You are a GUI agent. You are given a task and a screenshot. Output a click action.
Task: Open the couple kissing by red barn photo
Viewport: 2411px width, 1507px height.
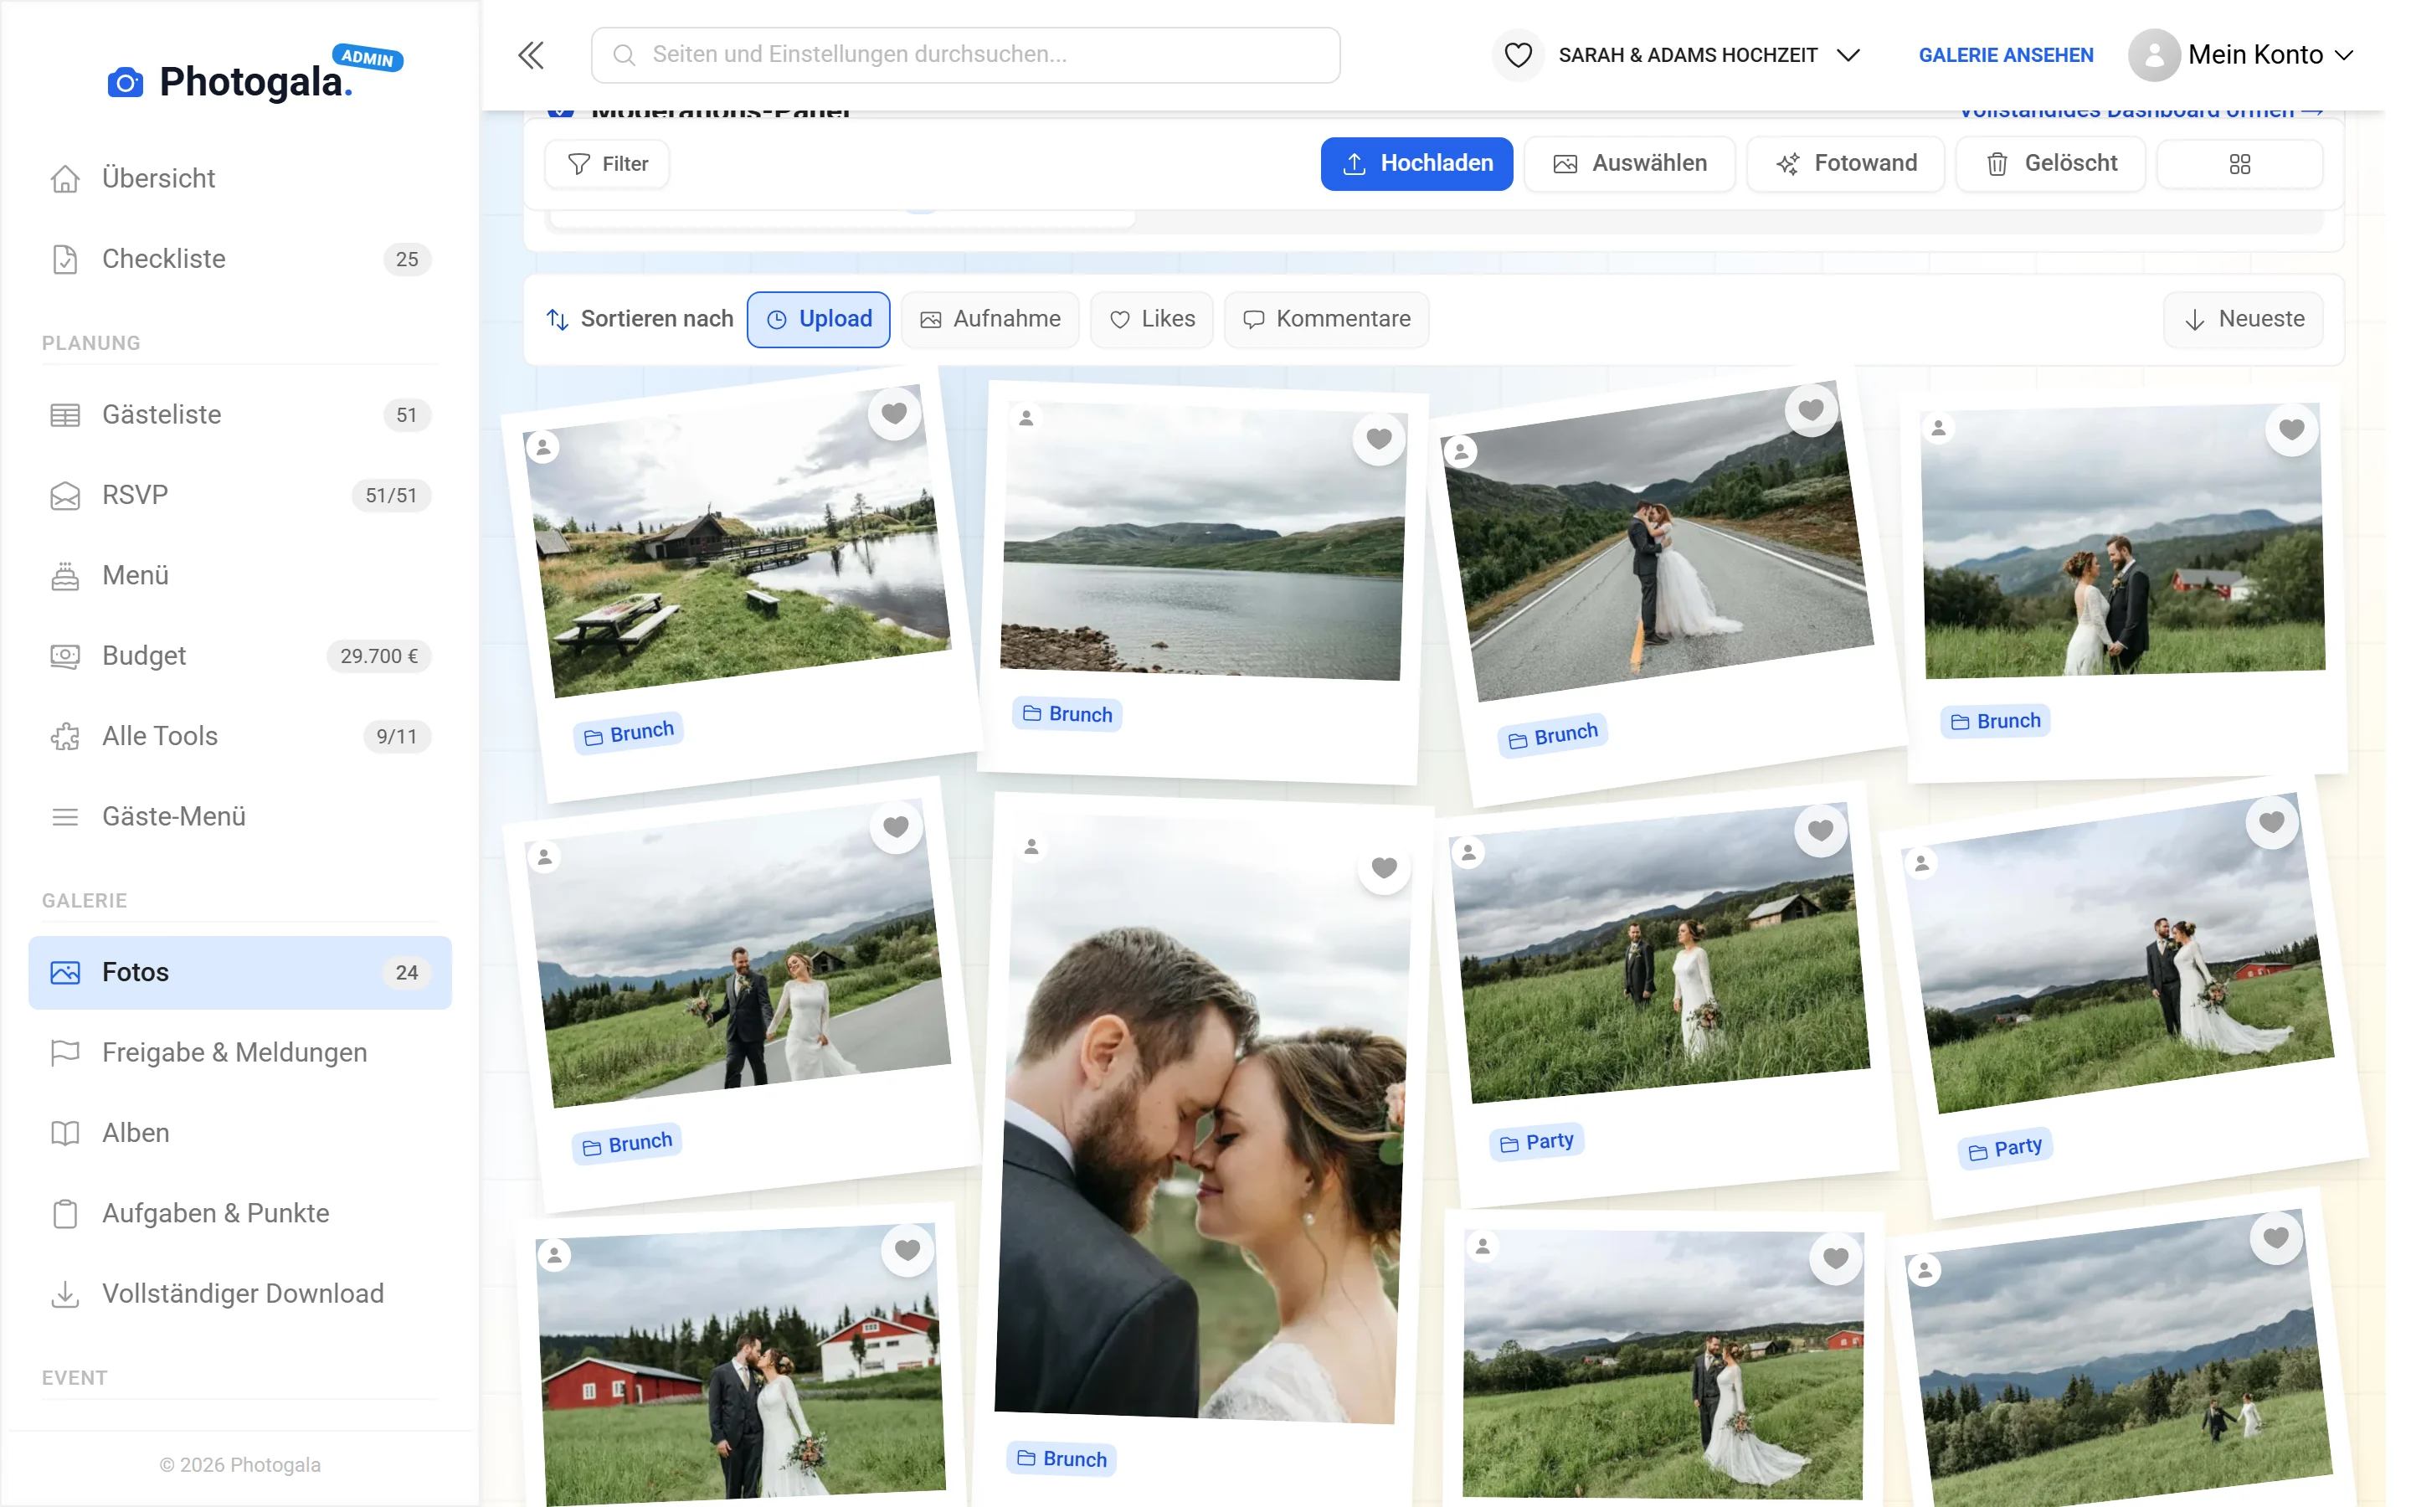(740, 1364)
